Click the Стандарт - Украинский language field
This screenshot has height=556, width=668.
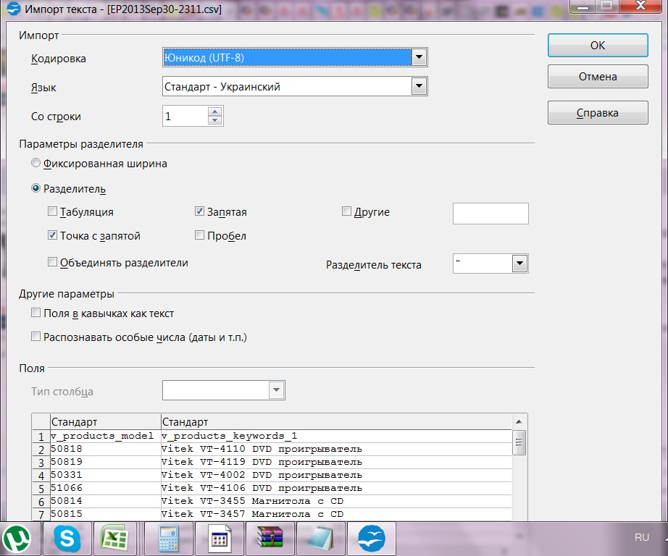[x=287, y=86]
